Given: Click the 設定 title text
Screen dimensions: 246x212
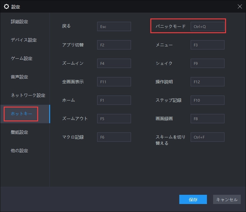Looking at the screenshot, I should point(16,7).
